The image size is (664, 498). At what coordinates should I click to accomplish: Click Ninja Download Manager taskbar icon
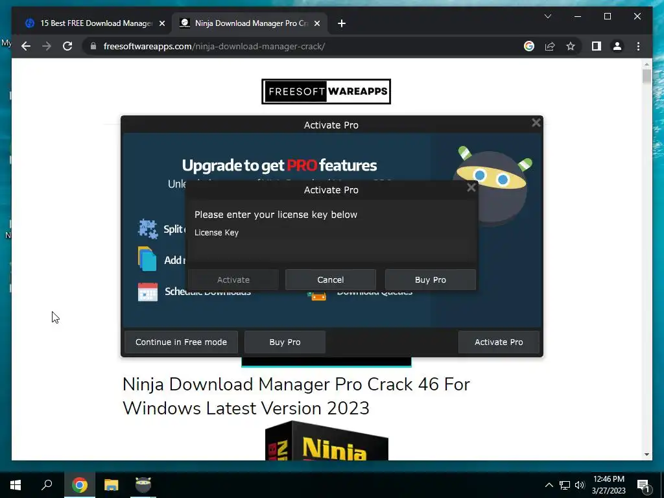coord(143,485)
